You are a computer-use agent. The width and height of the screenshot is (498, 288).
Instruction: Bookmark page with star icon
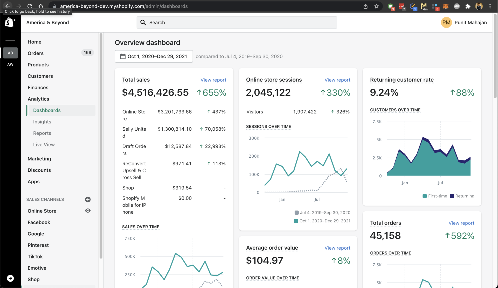[x=377, y=6]
